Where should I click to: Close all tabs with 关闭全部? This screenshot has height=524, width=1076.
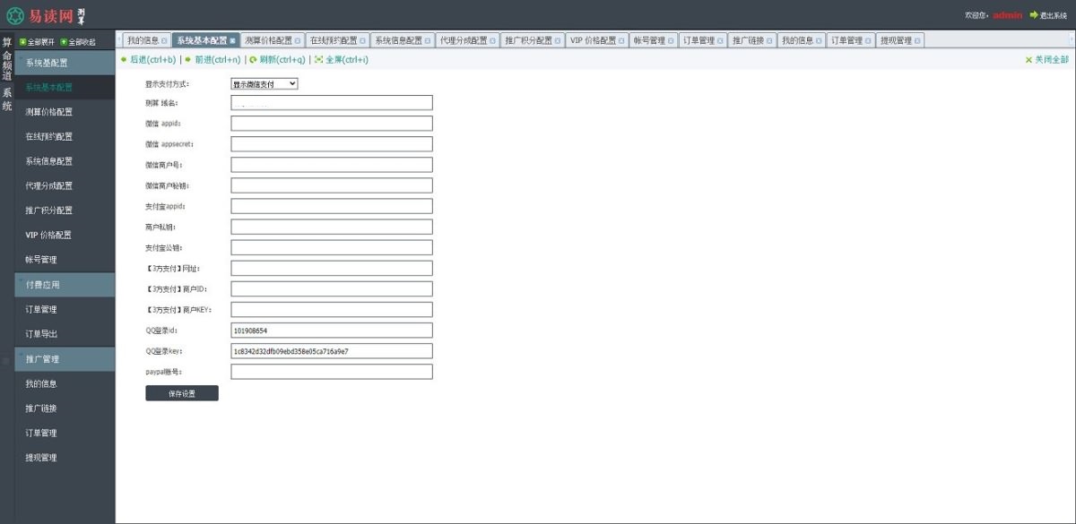1047,59
